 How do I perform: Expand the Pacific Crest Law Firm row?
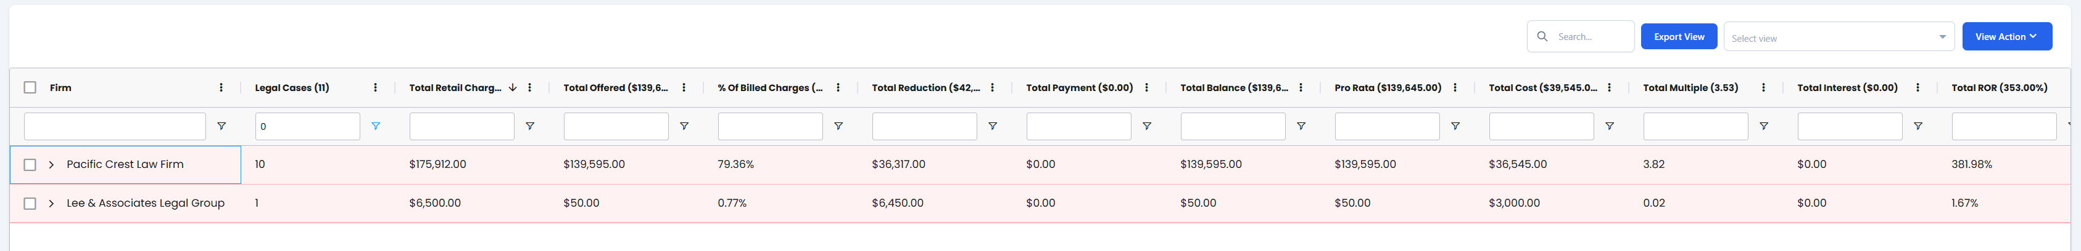[x=51, y=165]
